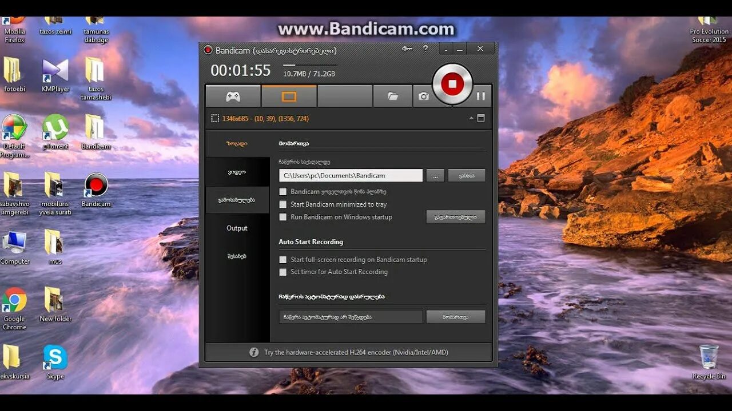Toggle Bandicam always on top checkbox
This screenshot has width=732, height=411.
coord(283,192)
